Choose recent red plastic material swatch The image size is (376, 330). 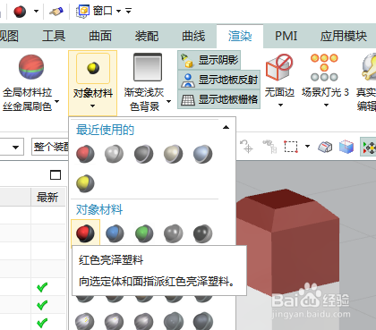tap(85, 154)
